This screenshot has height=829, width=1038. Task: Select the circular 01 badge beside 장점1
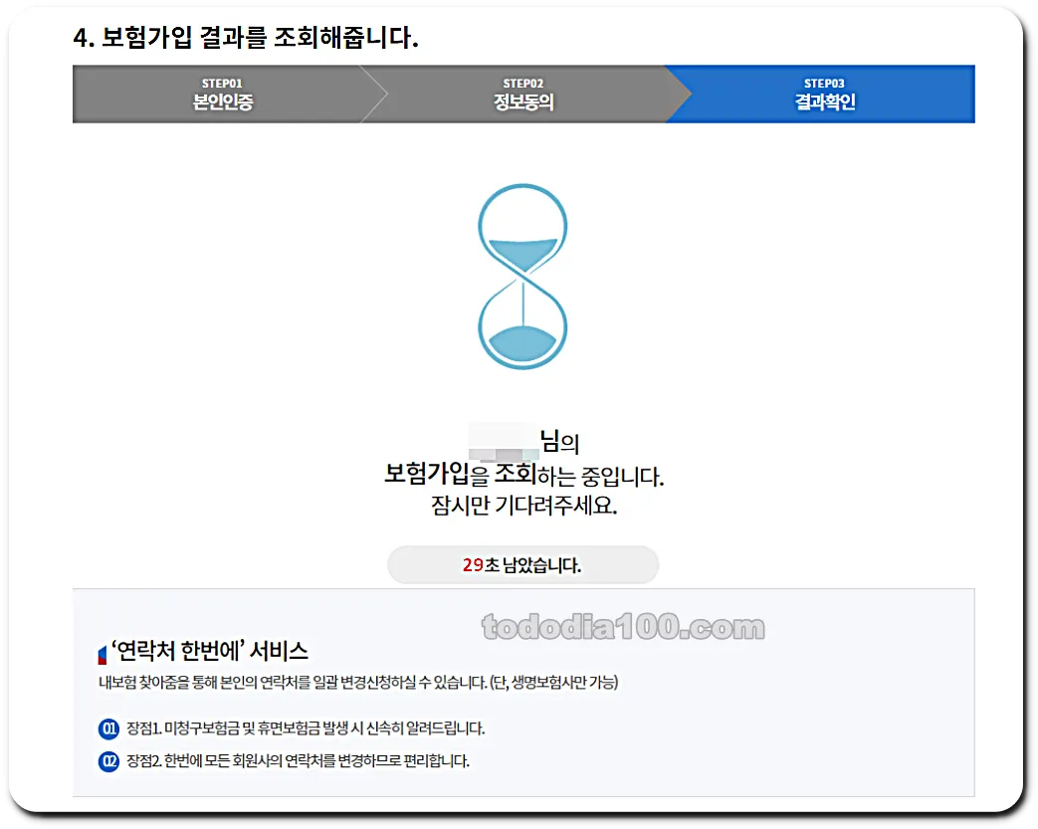point(107,728)
